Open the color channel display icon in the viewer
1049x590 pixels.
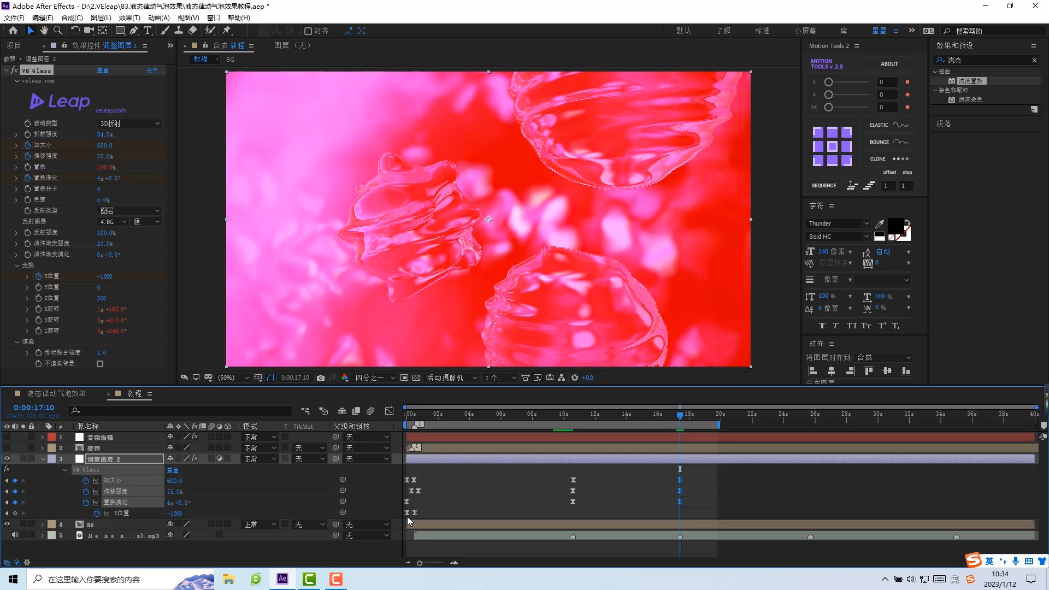tap(345, 377)
